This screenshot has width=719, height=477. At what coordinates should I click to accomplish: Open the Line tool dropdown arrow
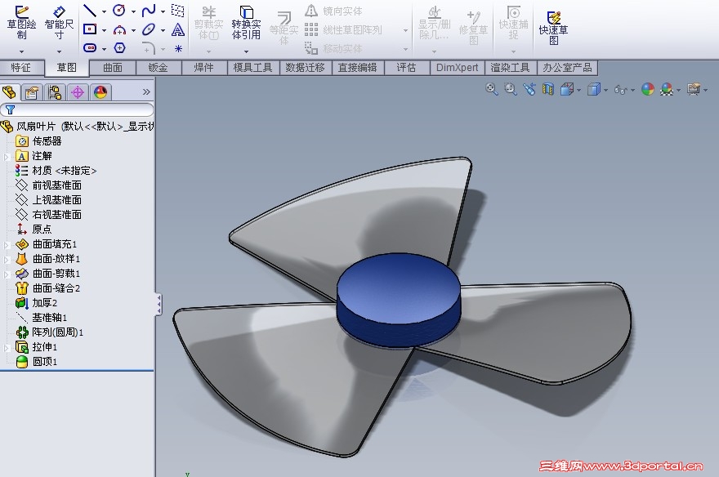click(104, 11)
